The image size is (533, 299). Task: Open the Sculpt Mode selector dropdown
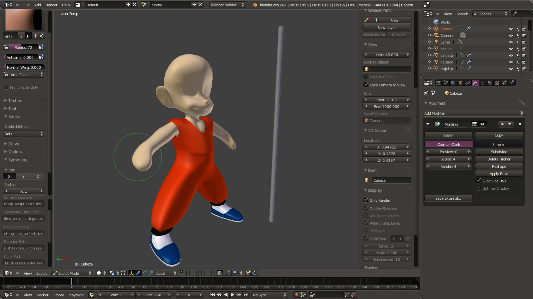72,273
